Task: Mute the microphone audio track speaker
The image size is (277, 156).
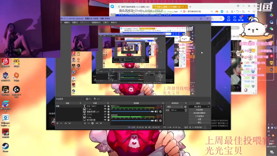Action: pos(156,112)
